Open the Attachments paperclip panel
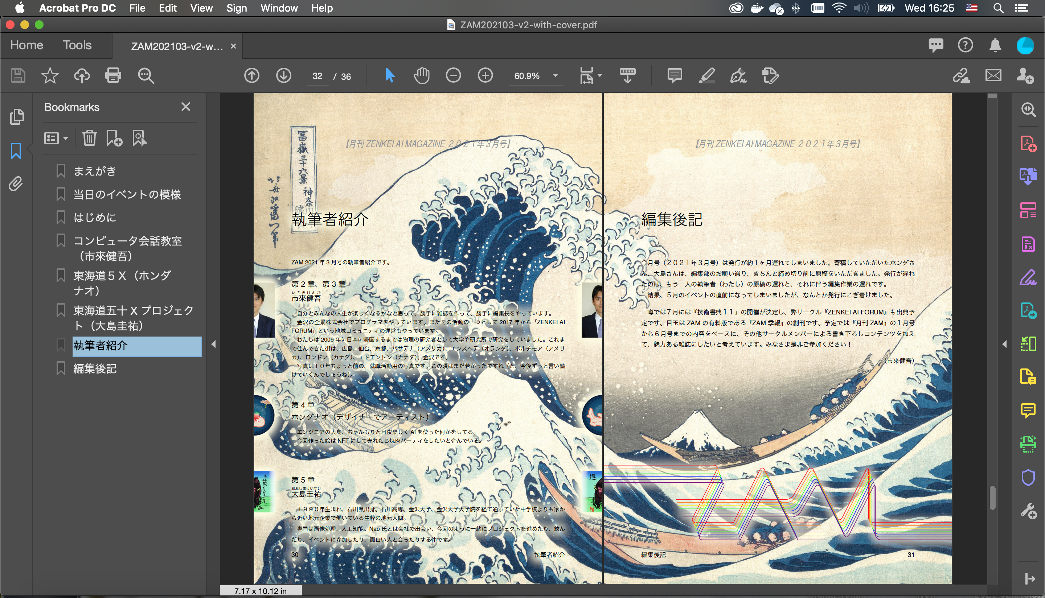1045x598 pixels. tap(16, 183)
